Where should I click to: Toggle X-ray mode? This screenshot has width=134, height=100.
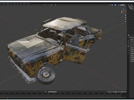point(119,5)
